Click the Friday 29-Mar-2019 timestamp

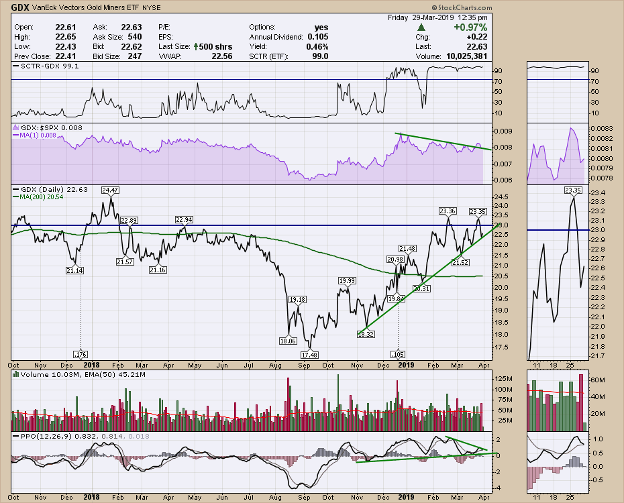pos(437,17)
